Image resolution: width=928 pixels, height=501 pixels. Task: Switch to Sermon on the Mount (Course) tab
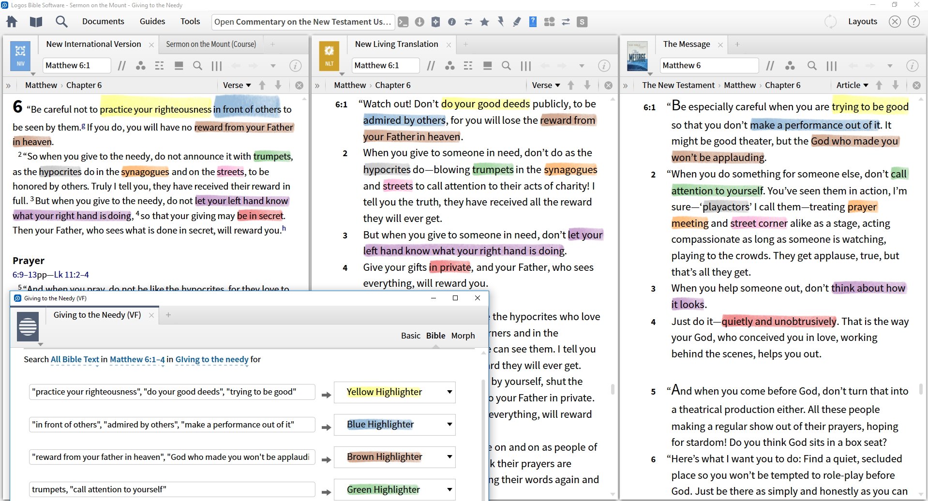coord(211,44)
